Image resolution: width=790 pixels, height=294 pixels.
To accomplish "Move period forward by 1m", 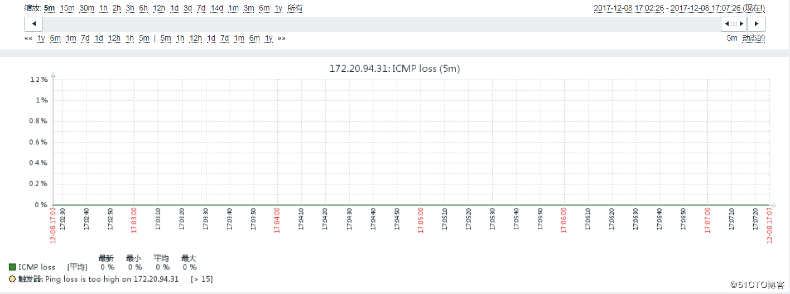I will tap(239, 38).
